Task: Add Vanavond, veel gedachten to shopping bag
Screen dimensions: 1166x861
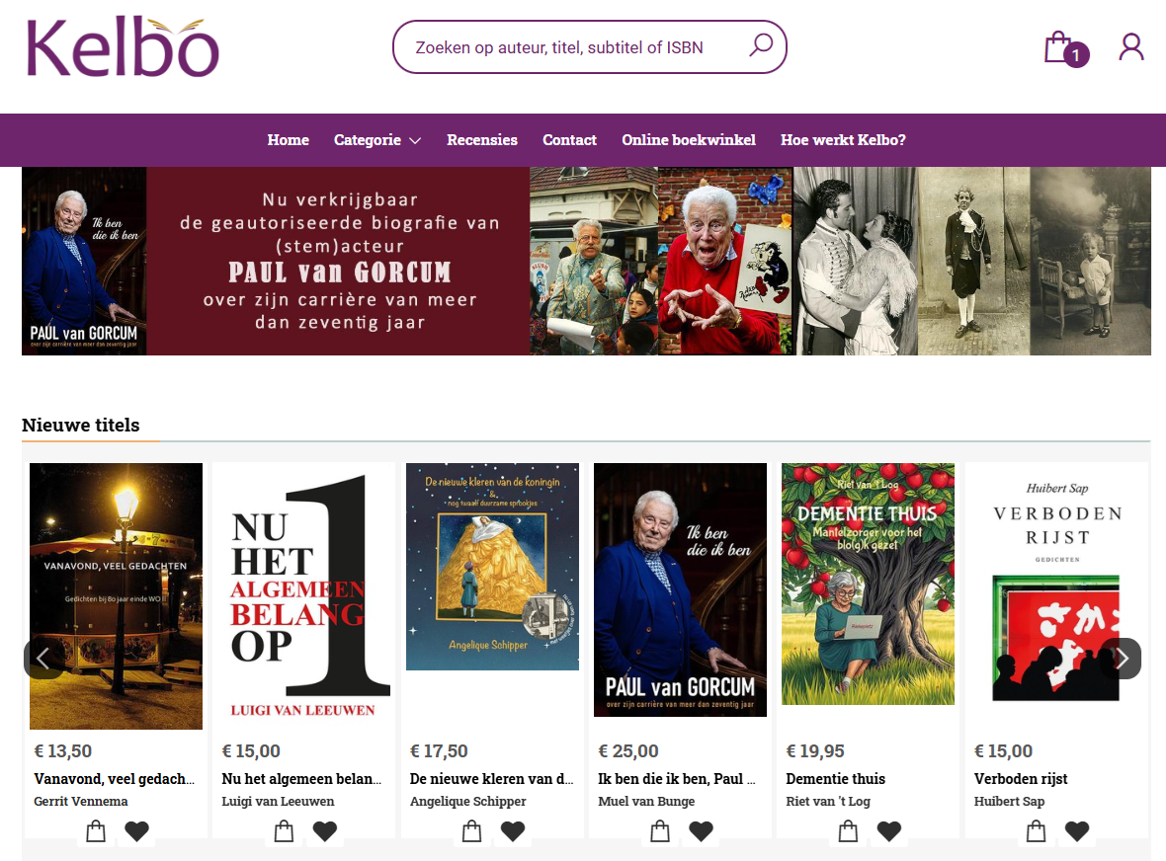Action: click(96, 830)
